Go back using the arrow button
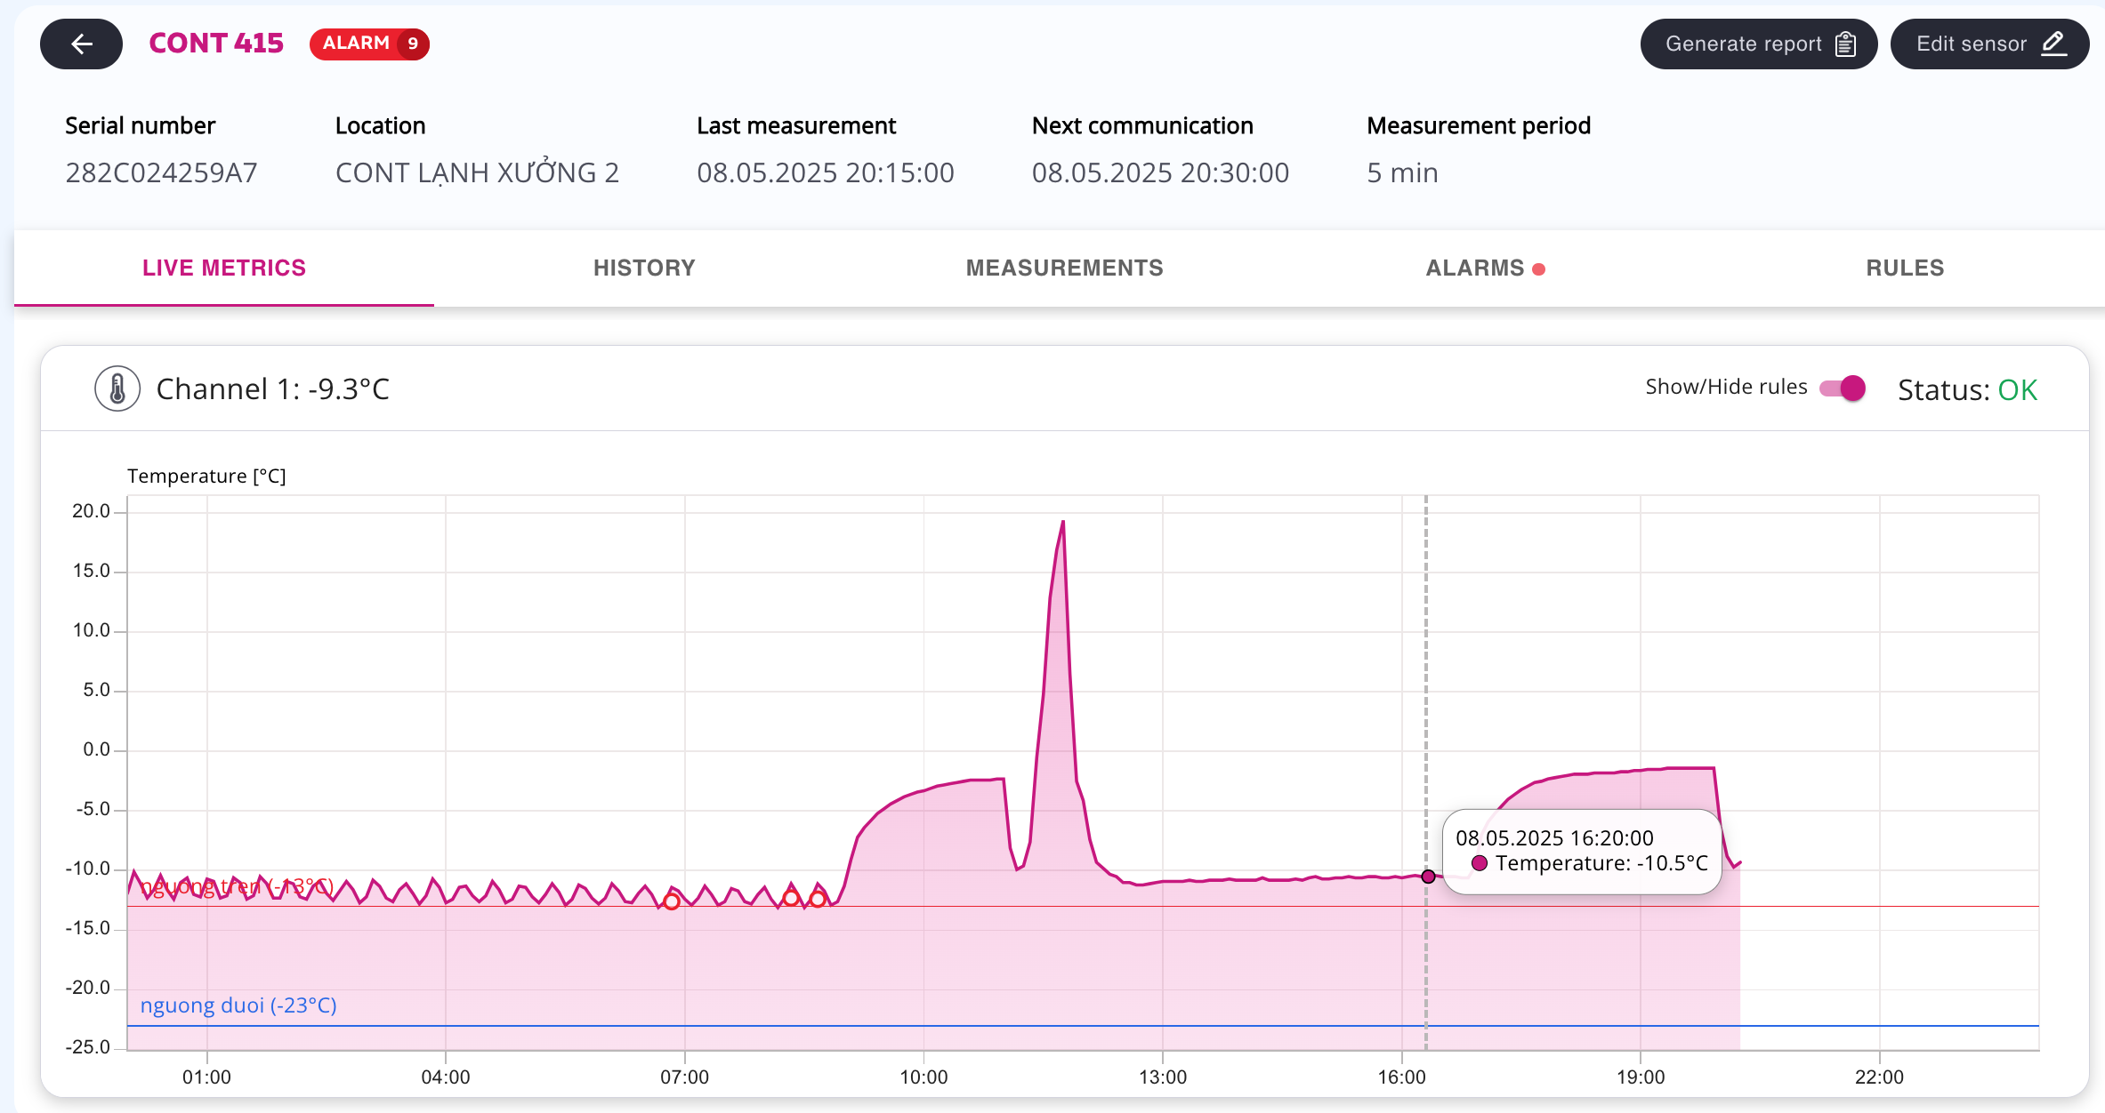2105x1113 pixels. 81,44
